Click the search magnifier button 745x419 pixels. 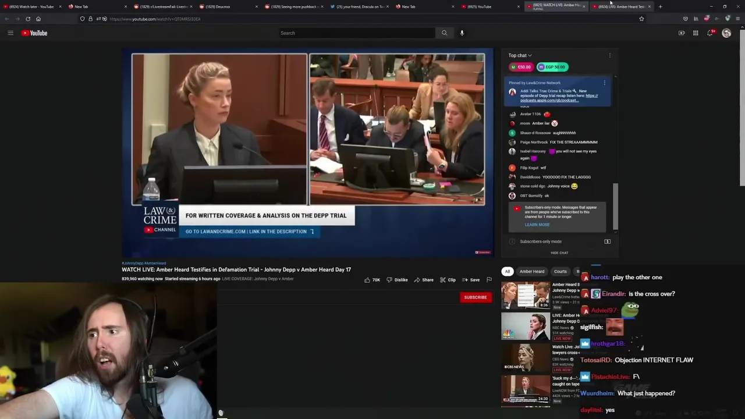444,33
